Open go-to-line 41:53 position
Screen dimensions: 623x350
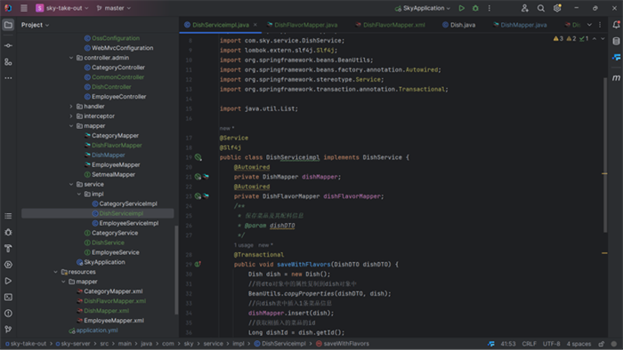click(x=508, y=344)
